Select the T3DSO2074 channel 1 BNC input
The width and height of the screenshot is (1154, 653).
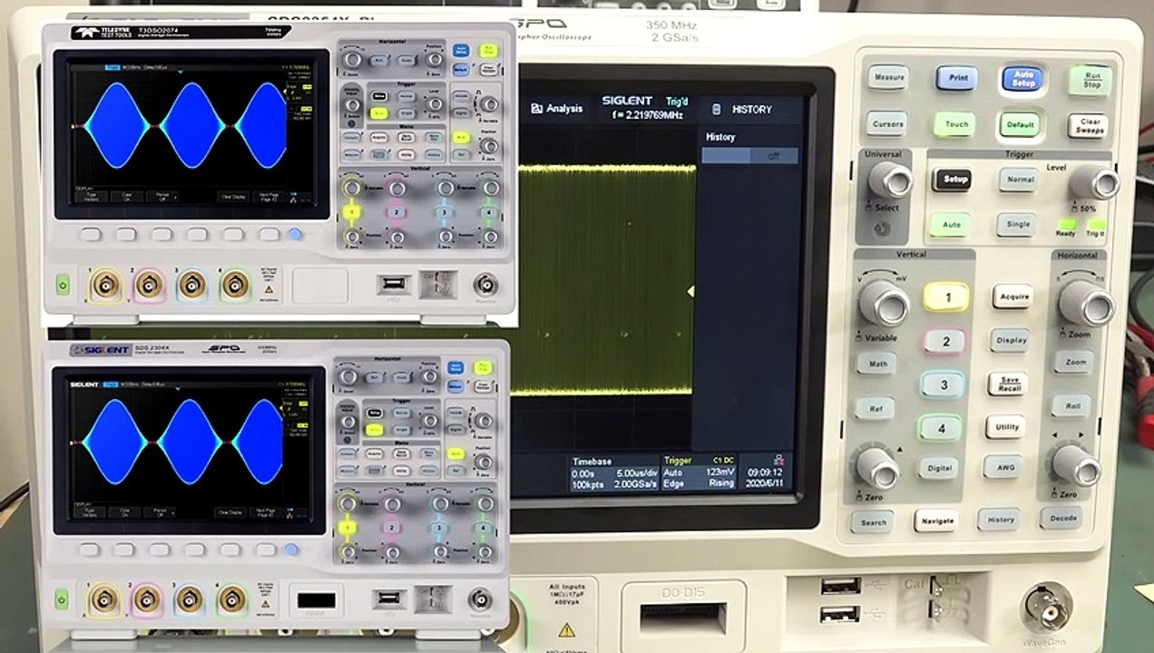click(104, 286)
